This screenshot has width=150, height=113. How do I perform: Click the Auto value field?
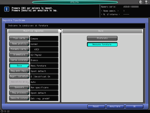click(x=44, y=82)
